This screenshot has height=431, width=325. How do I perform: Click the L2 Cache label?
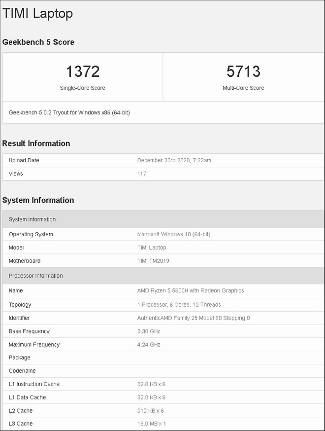(21, 410)
